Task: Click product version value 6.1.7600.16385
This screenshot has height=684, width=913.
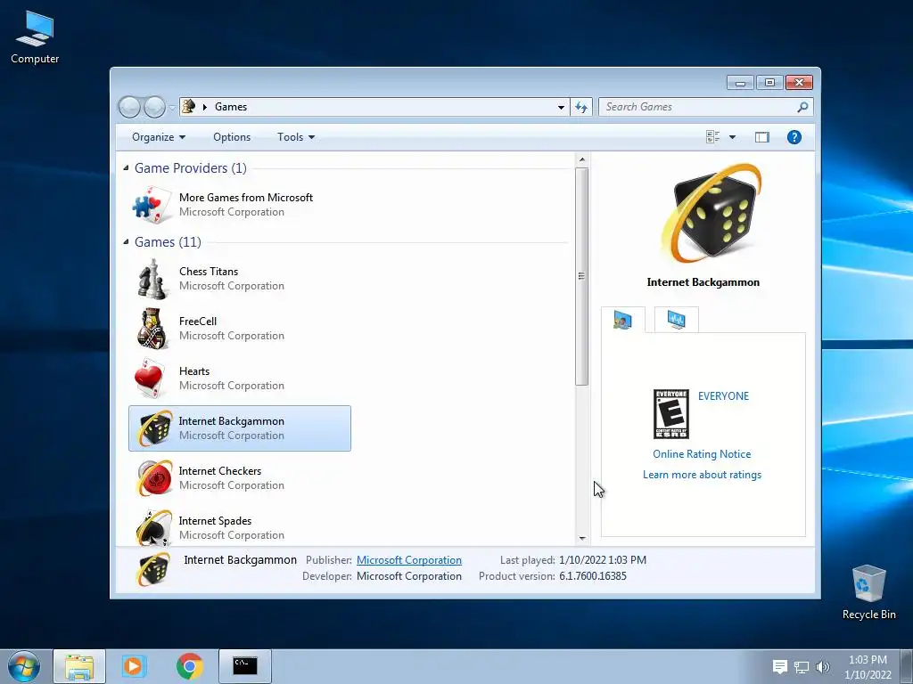Action: pyautogui.click(x=593, y=576)
